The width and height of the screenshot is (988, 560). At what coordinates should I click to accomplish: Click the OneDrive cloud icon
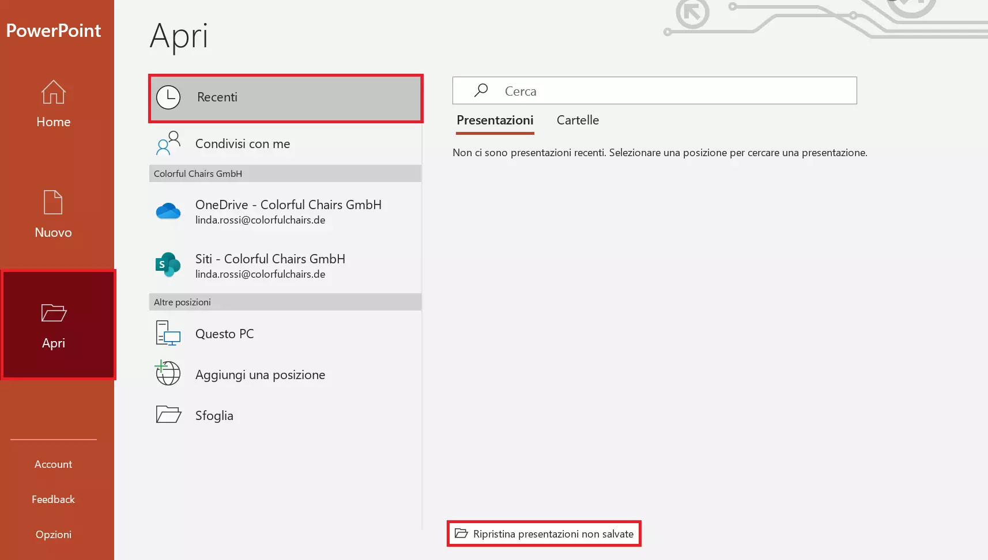[x=168, y=211]
